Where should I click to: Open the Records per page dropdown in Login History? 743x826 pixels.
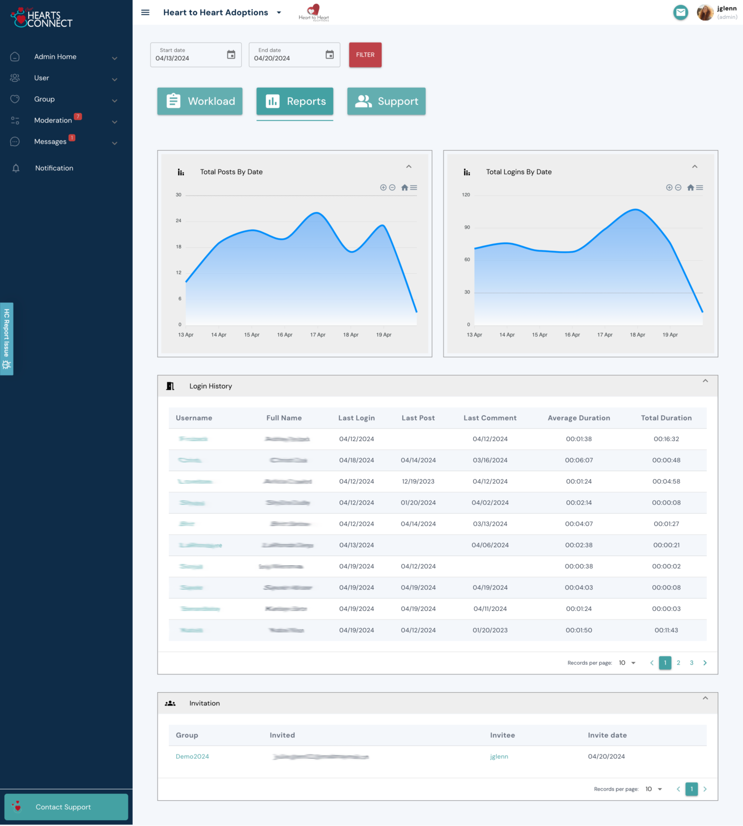click(626, 663)
